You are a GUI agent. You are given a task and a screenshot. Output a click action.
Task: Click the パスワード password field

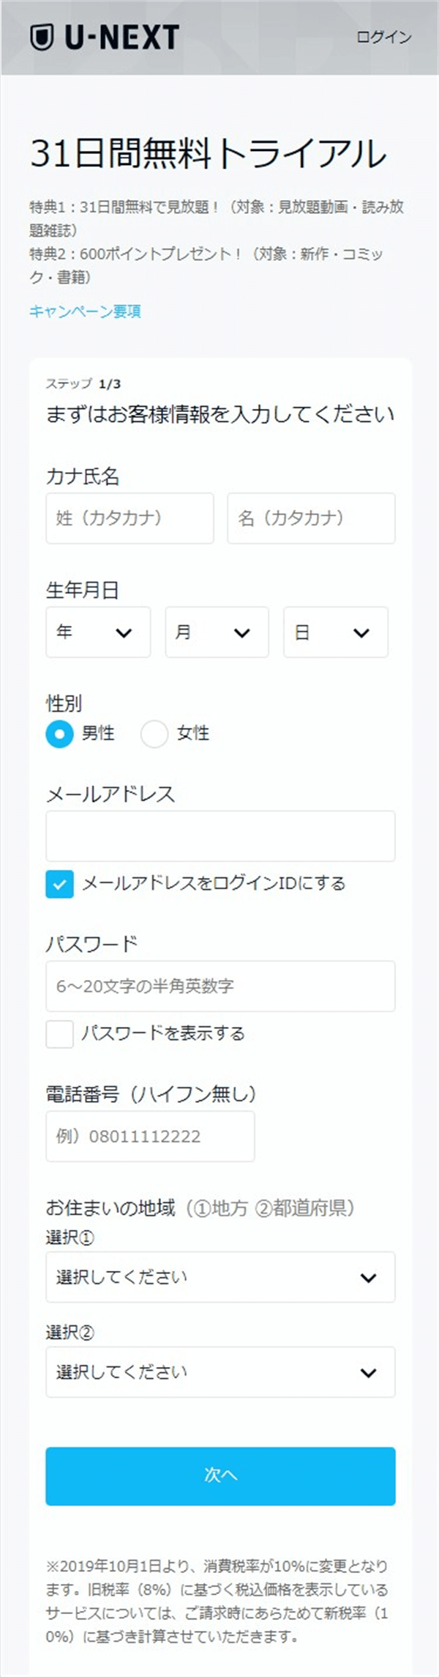[219, 986]
